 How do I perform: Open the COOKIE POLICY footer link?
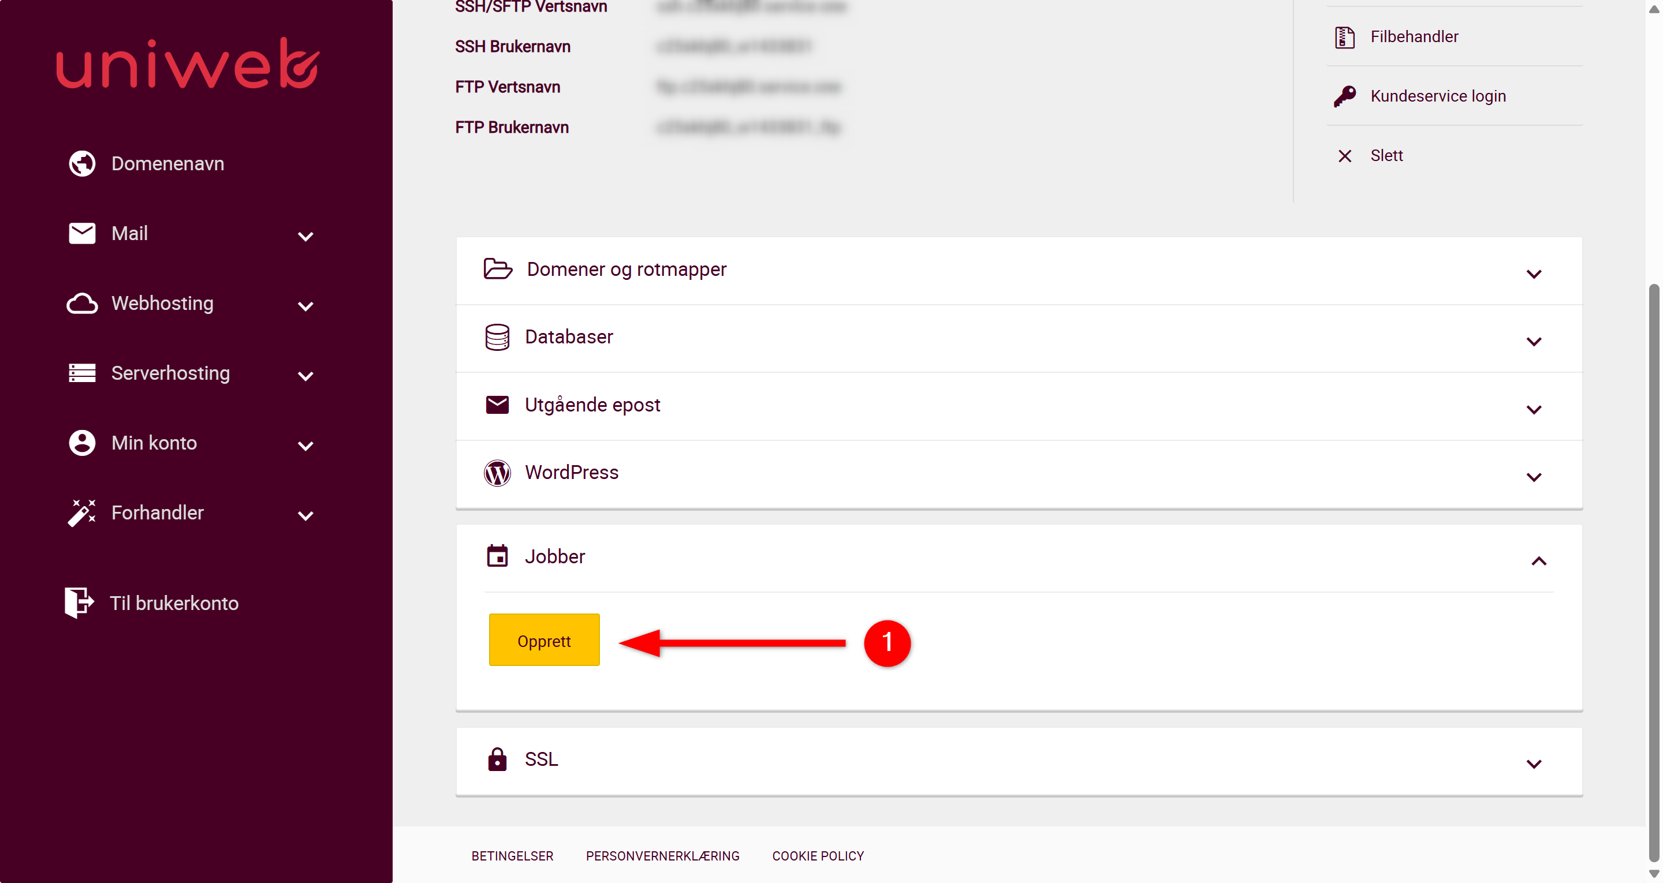click(x=818, y=856)
